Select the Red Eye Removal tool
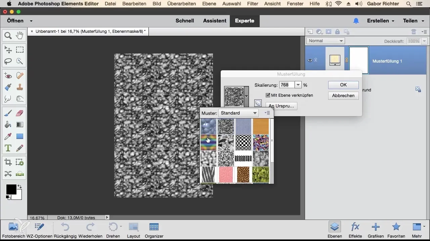The width and height of the screenshot is (430, 241). (8, 76)
